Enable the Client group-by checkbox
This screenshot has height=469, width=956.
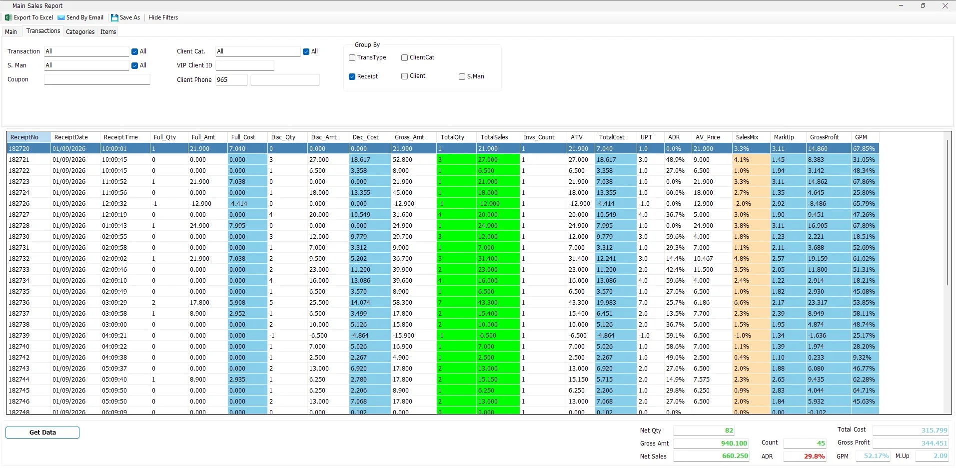tap(404, 76)
